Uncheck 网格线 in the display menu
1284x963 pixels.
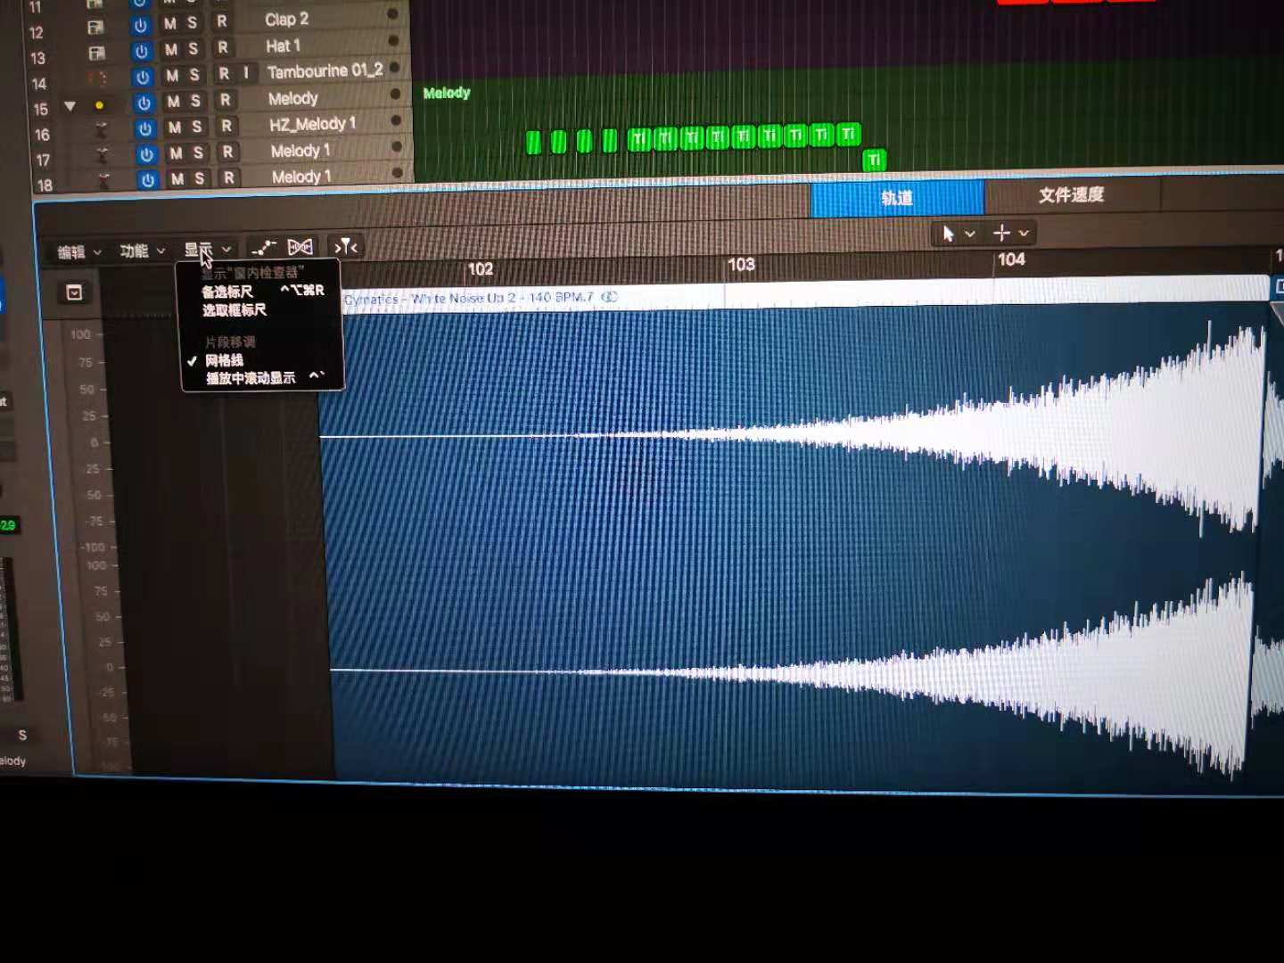pos(262,360)
